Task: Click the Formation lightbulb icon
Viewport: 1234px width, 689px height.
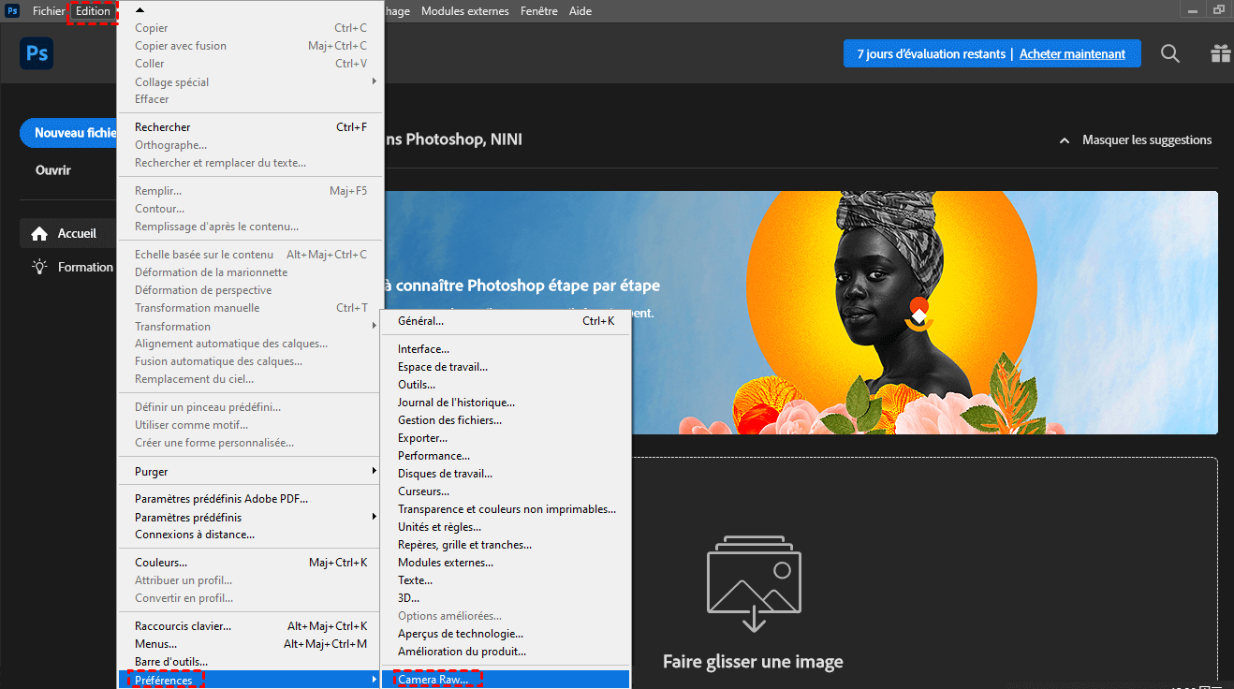Action: pos(39,267)
